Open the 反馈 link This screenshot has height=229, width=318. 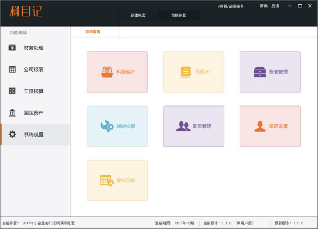coord(276,6)
